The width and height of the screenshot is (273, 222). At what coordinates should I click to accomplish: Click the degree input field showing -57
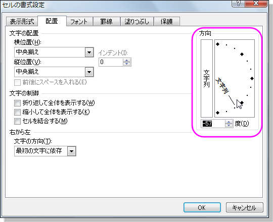tap(213, 124)
